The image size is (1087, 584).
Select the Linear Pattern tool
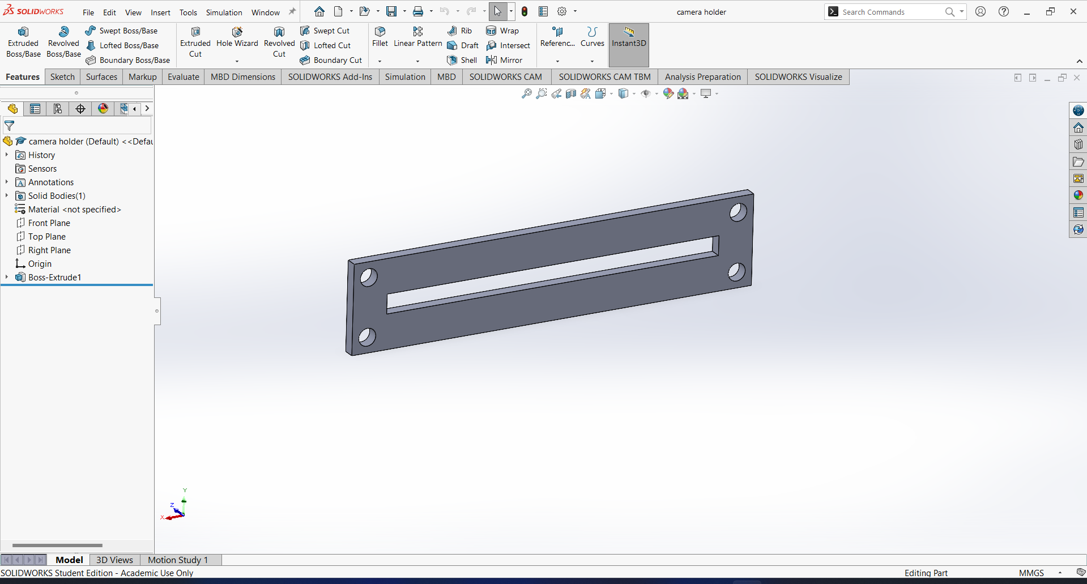(418, 37)
